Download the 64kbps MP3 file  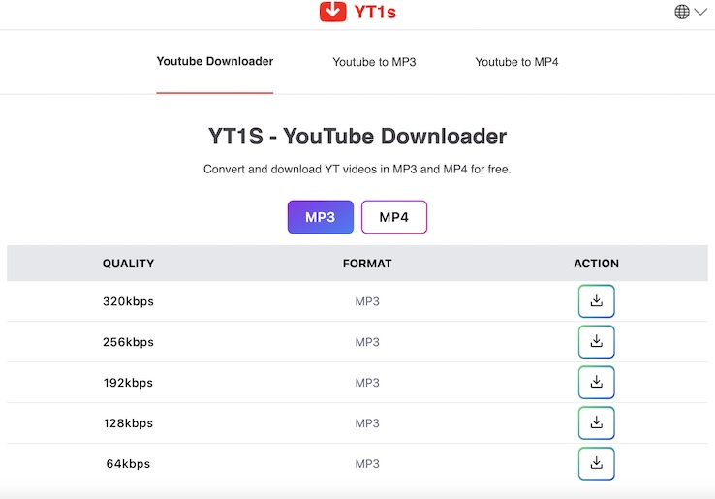click(x=596, y=463)
